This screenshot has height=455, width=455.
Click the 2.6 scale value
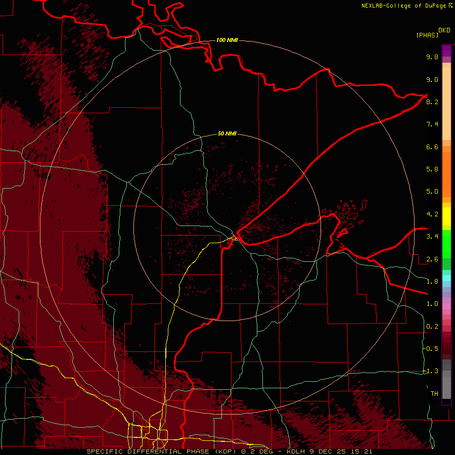click(x=432, y=259)
